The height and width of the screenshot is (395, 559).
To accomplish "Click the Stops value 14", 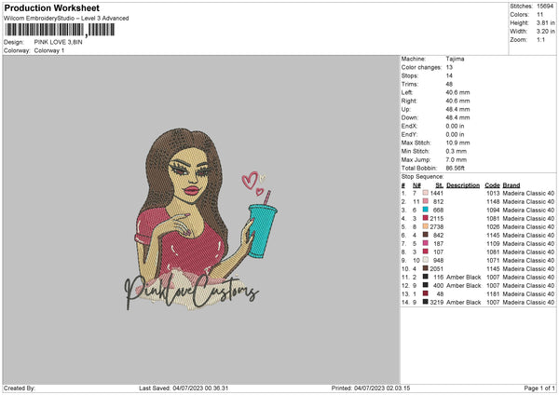I will (449, 75).
